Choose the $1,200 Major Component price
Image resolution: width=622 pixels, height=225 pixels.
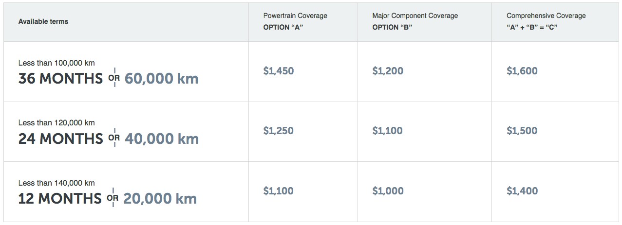[388, 71]
